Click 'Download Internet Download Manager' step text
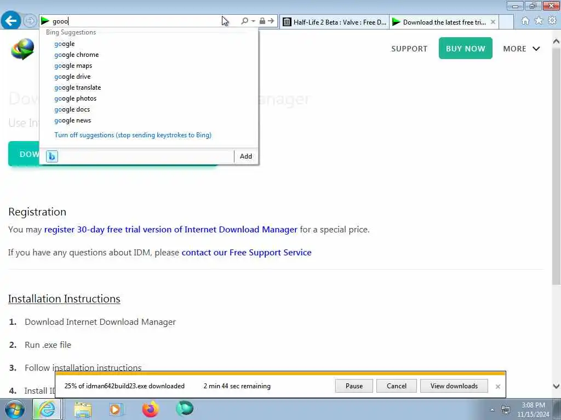 point(100,322)
